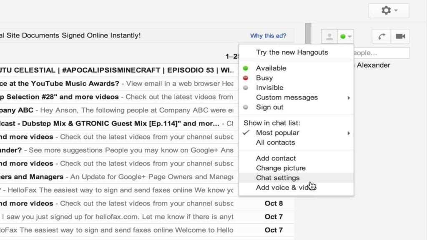
Task: Open the chat status dropdown arrow
Action: tap(350, 37)
